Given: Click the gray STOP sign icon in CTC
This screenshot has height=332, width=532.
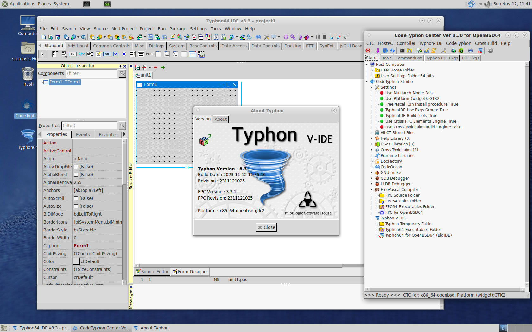Looking at the screenshot, I should coord(490,51).
